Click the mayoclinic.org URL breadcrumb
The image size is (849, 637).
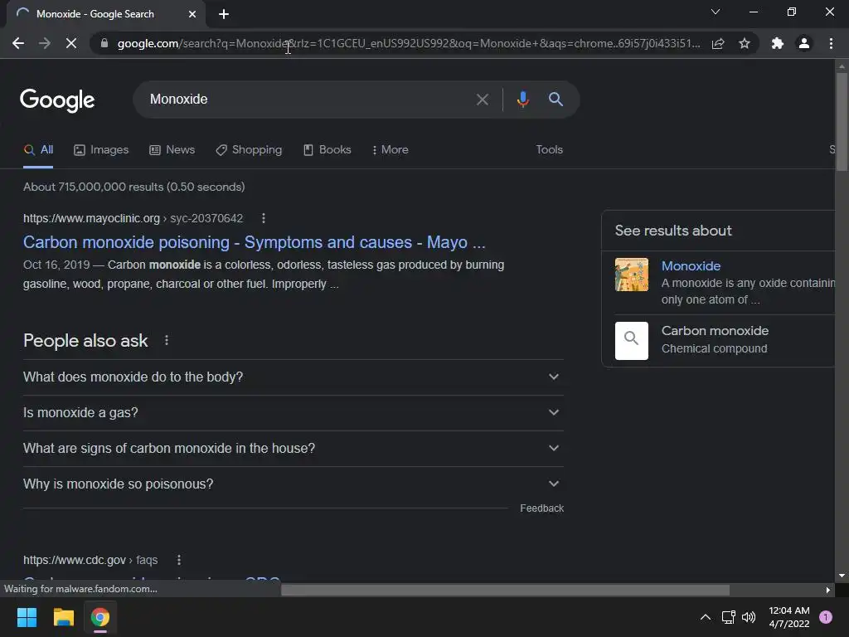[x=133, y=218]
